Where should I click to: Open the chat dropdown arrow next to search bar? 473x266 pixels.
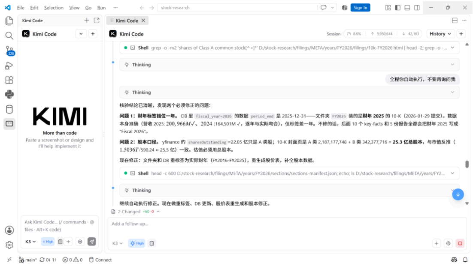tap(332, 8)
